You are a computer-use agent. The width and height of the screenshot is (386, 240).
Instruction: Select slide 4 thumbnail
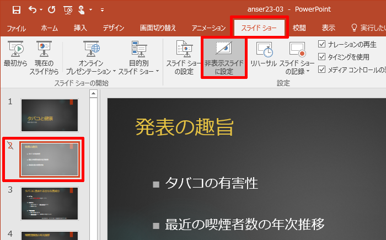tap(50, 236)
